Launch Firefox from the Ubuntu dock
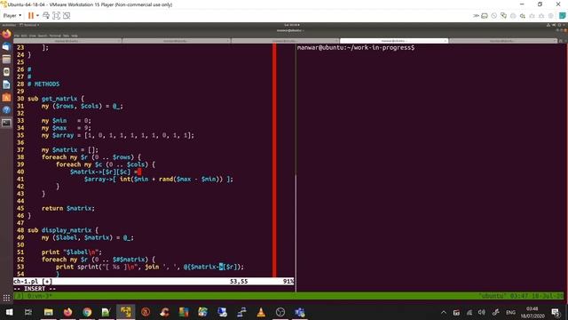The width and height of the screenshot is (568, 320). tap(6, 34)
